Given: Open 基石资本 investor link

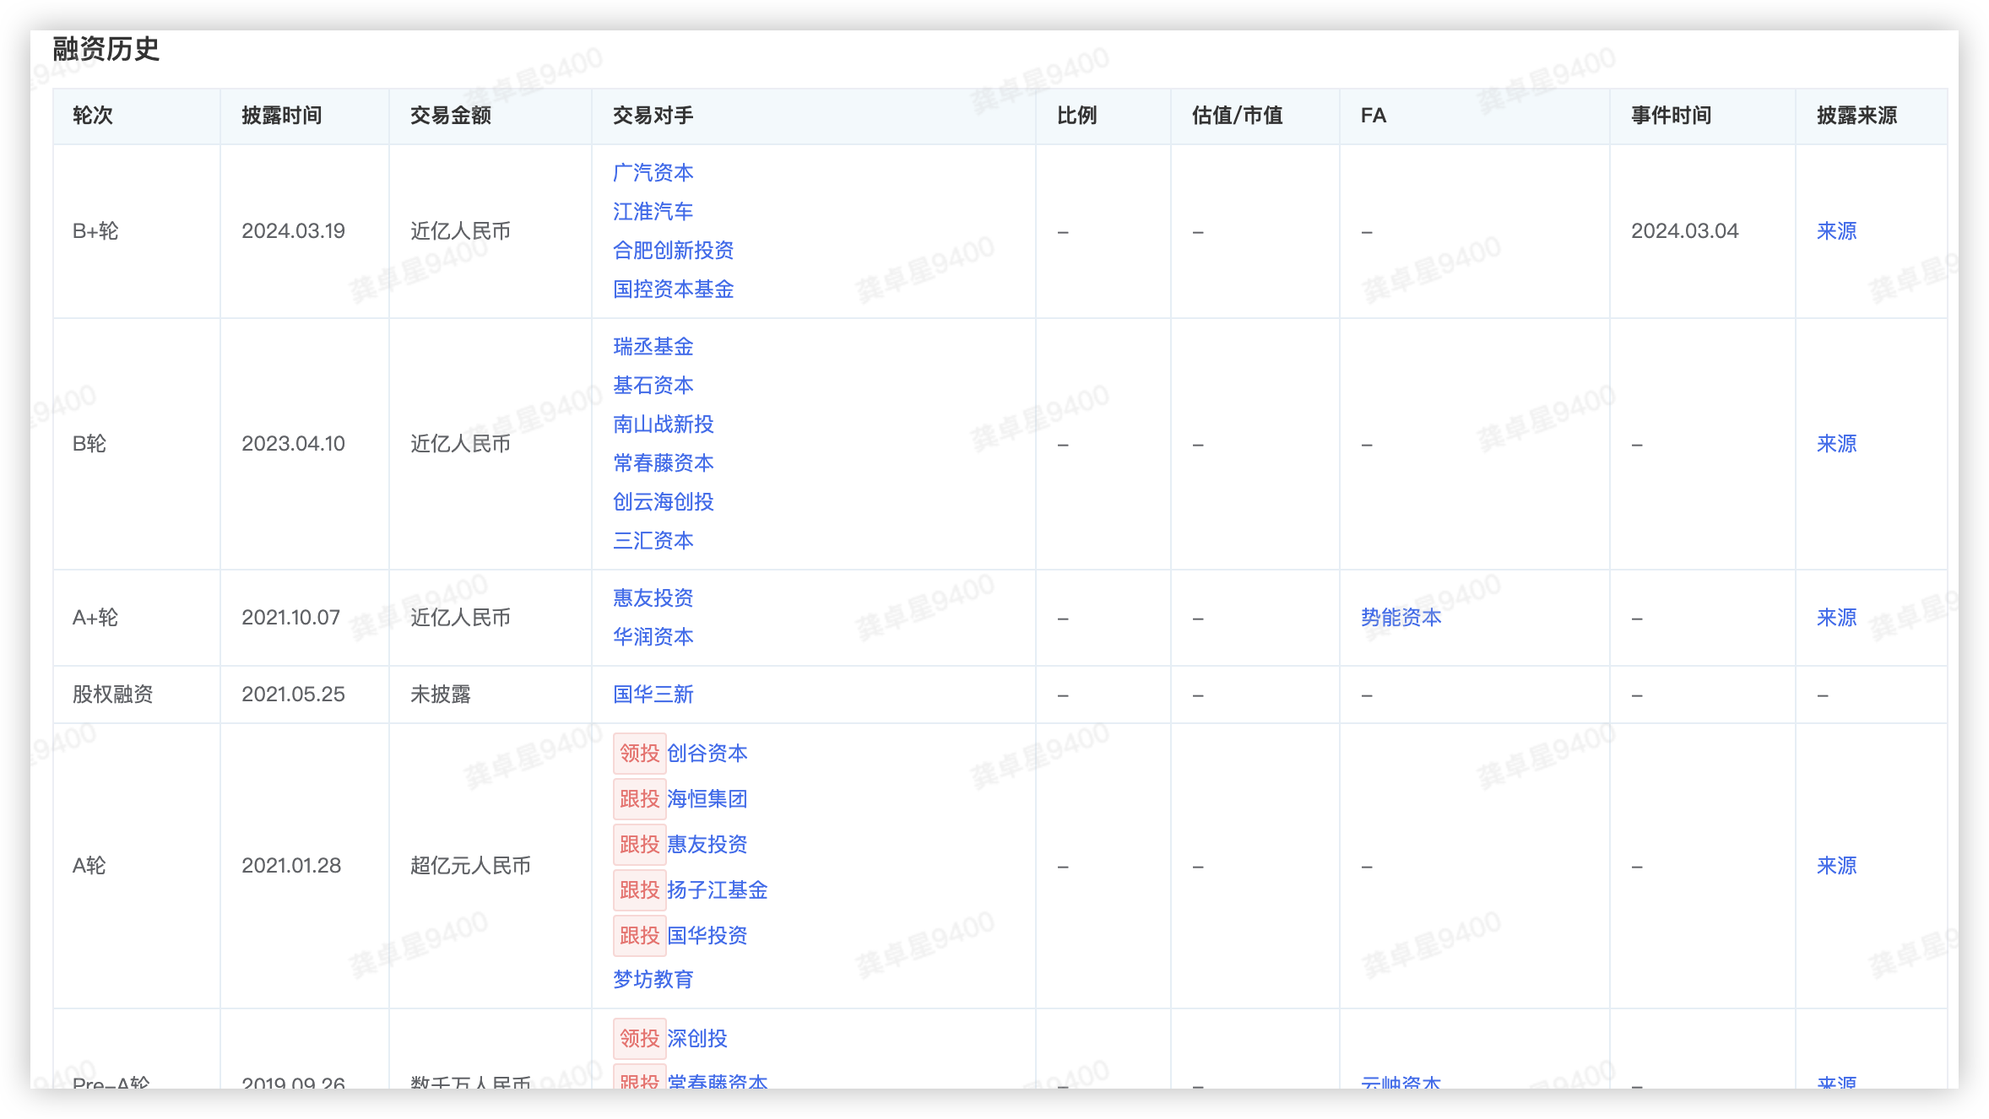Looking at the screenshot, I should [653, 385].
